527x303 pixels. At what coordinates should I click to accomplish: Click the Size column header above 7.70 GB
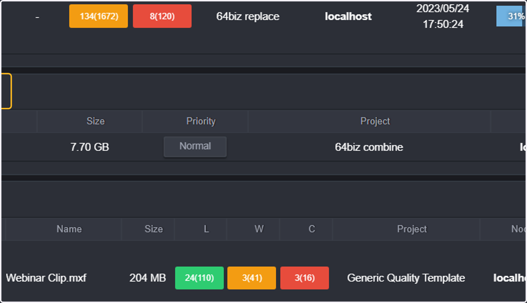pos(95,121)
